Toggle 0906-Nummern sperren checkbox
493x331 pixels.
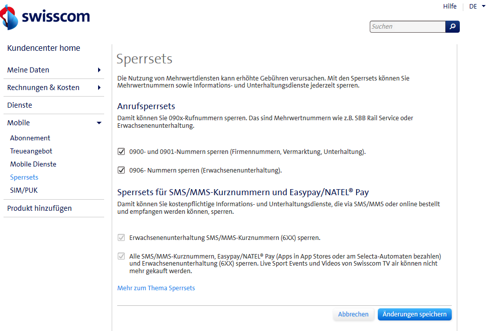click(x=121, y=170)
